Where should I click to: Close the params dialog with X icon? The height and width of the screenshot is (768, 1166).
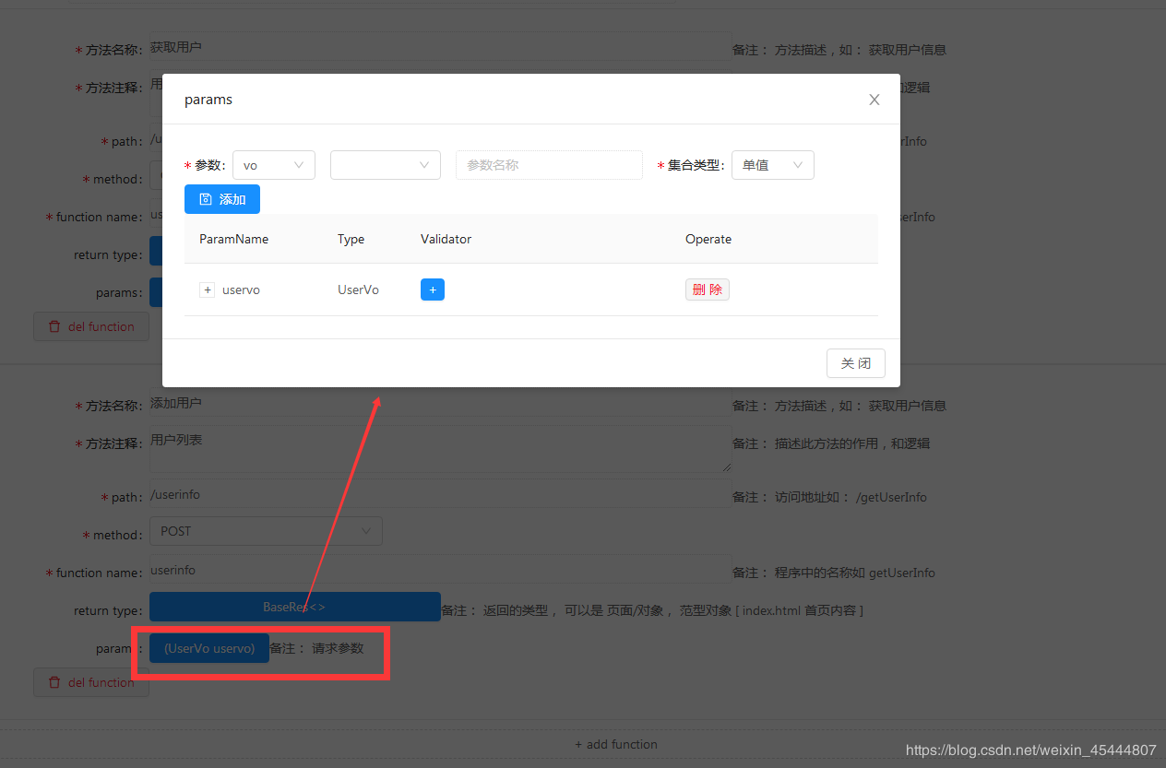[874, 100]
